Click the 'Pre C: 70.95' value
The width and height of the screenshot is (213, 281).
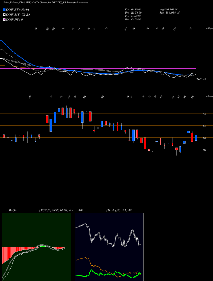(133, 20)
